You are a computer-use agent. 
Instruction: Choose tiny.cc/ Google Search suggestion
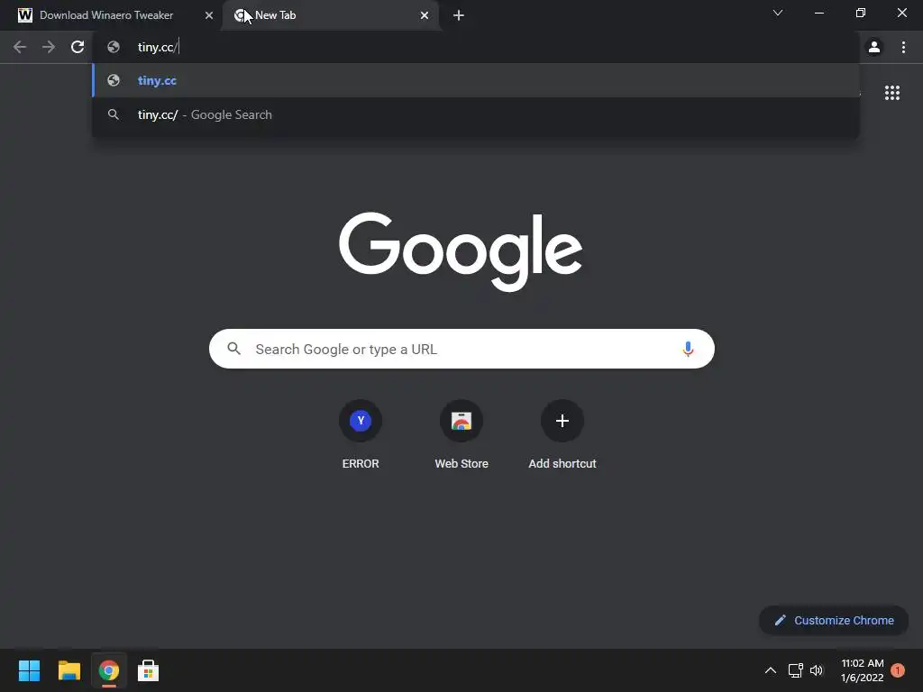(476, 114)
